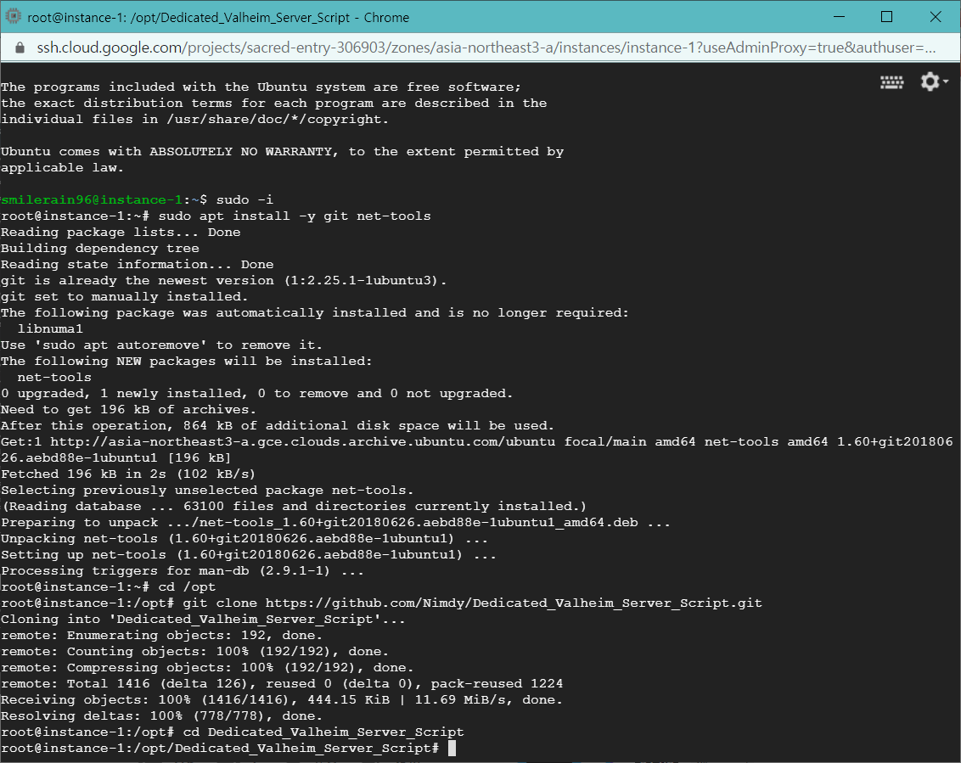Viewport: 961px width, 763px height.
Task: Click the asia-northeast3-a archive URL text
Action: (303, 442)
